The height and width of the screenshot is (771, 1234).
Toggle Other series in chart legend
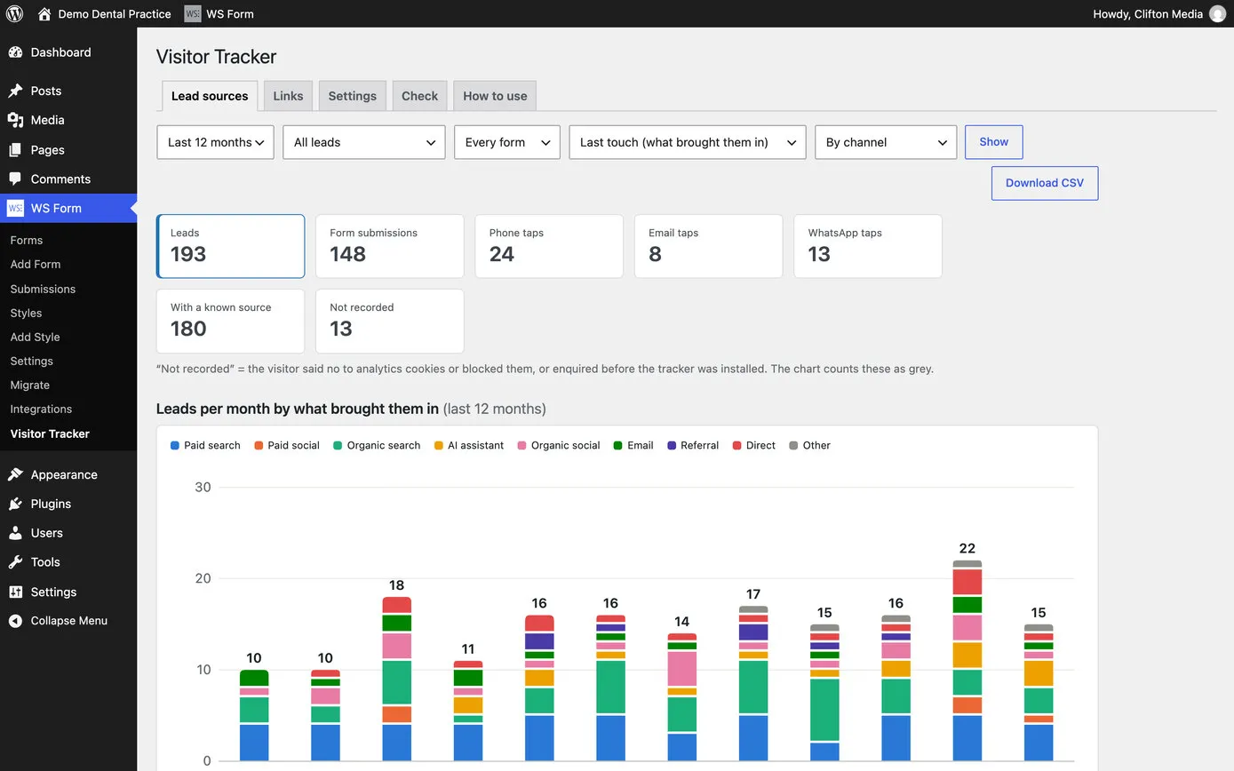coord(810,445)
